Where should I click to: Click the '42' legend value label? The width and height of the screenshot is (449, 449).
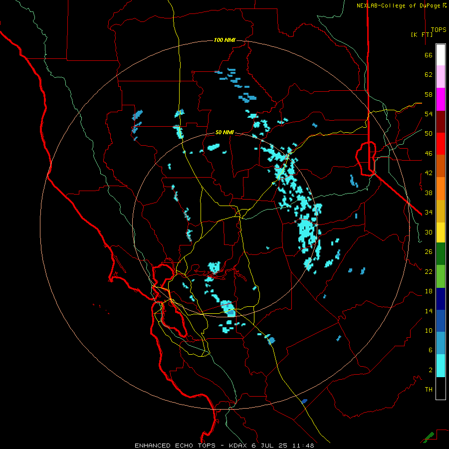coord(429,173)
